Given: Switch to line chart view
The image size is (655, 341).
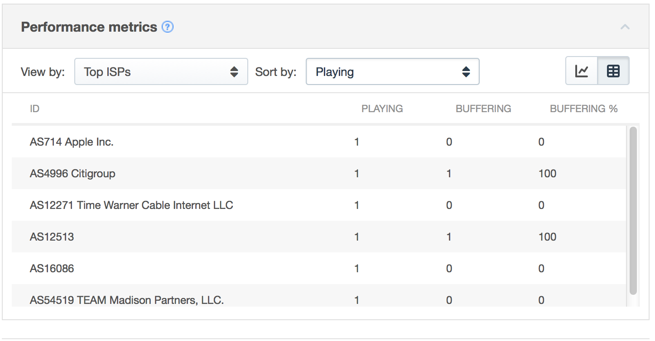Looking at the screenshot, I should pyautogui.click(x=582, y=71).
